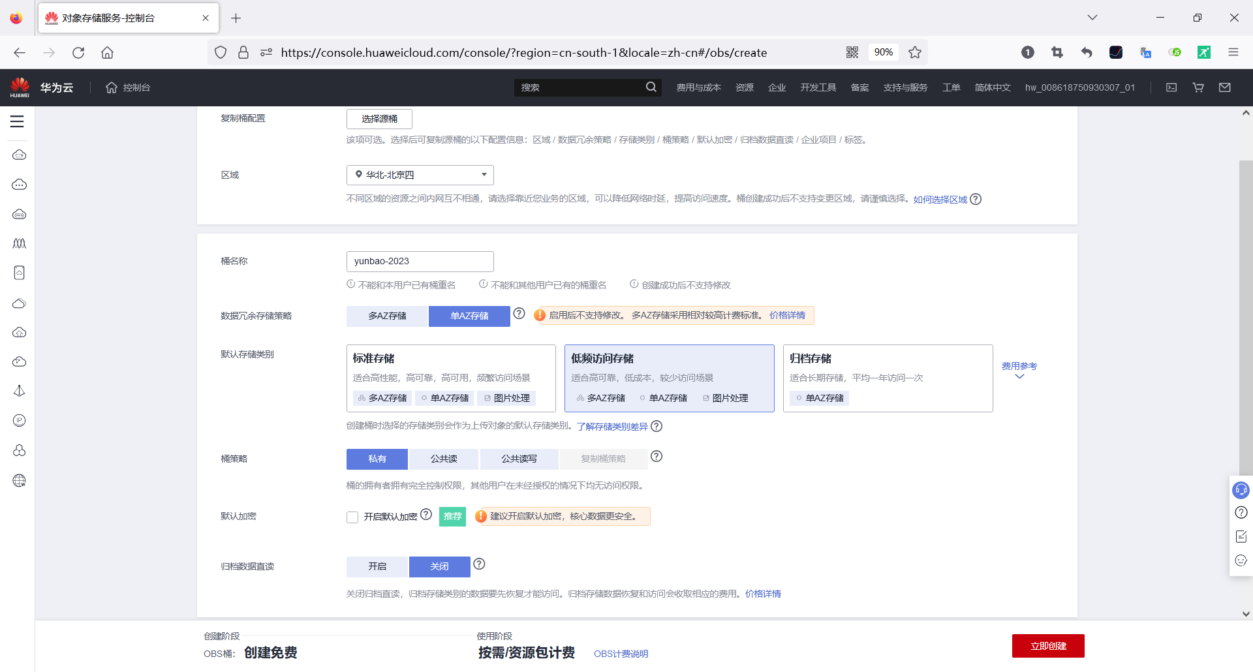Choose the 标准存储 storage class card
Image resolution: width=1253 pixels, height=672 pixels.
coord(451,378)
